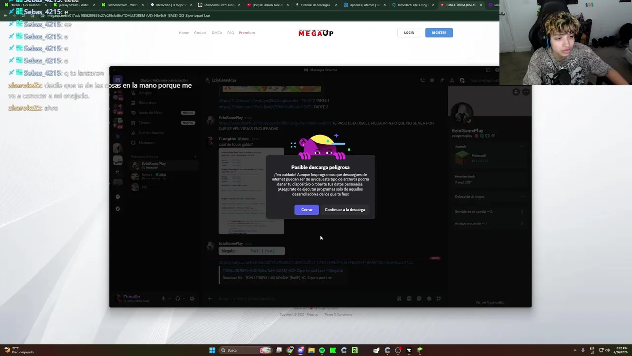Viewport: 632px width, 356px height.
Task: Open profile more options ellipsis button
Action: (x=526, y=92)
